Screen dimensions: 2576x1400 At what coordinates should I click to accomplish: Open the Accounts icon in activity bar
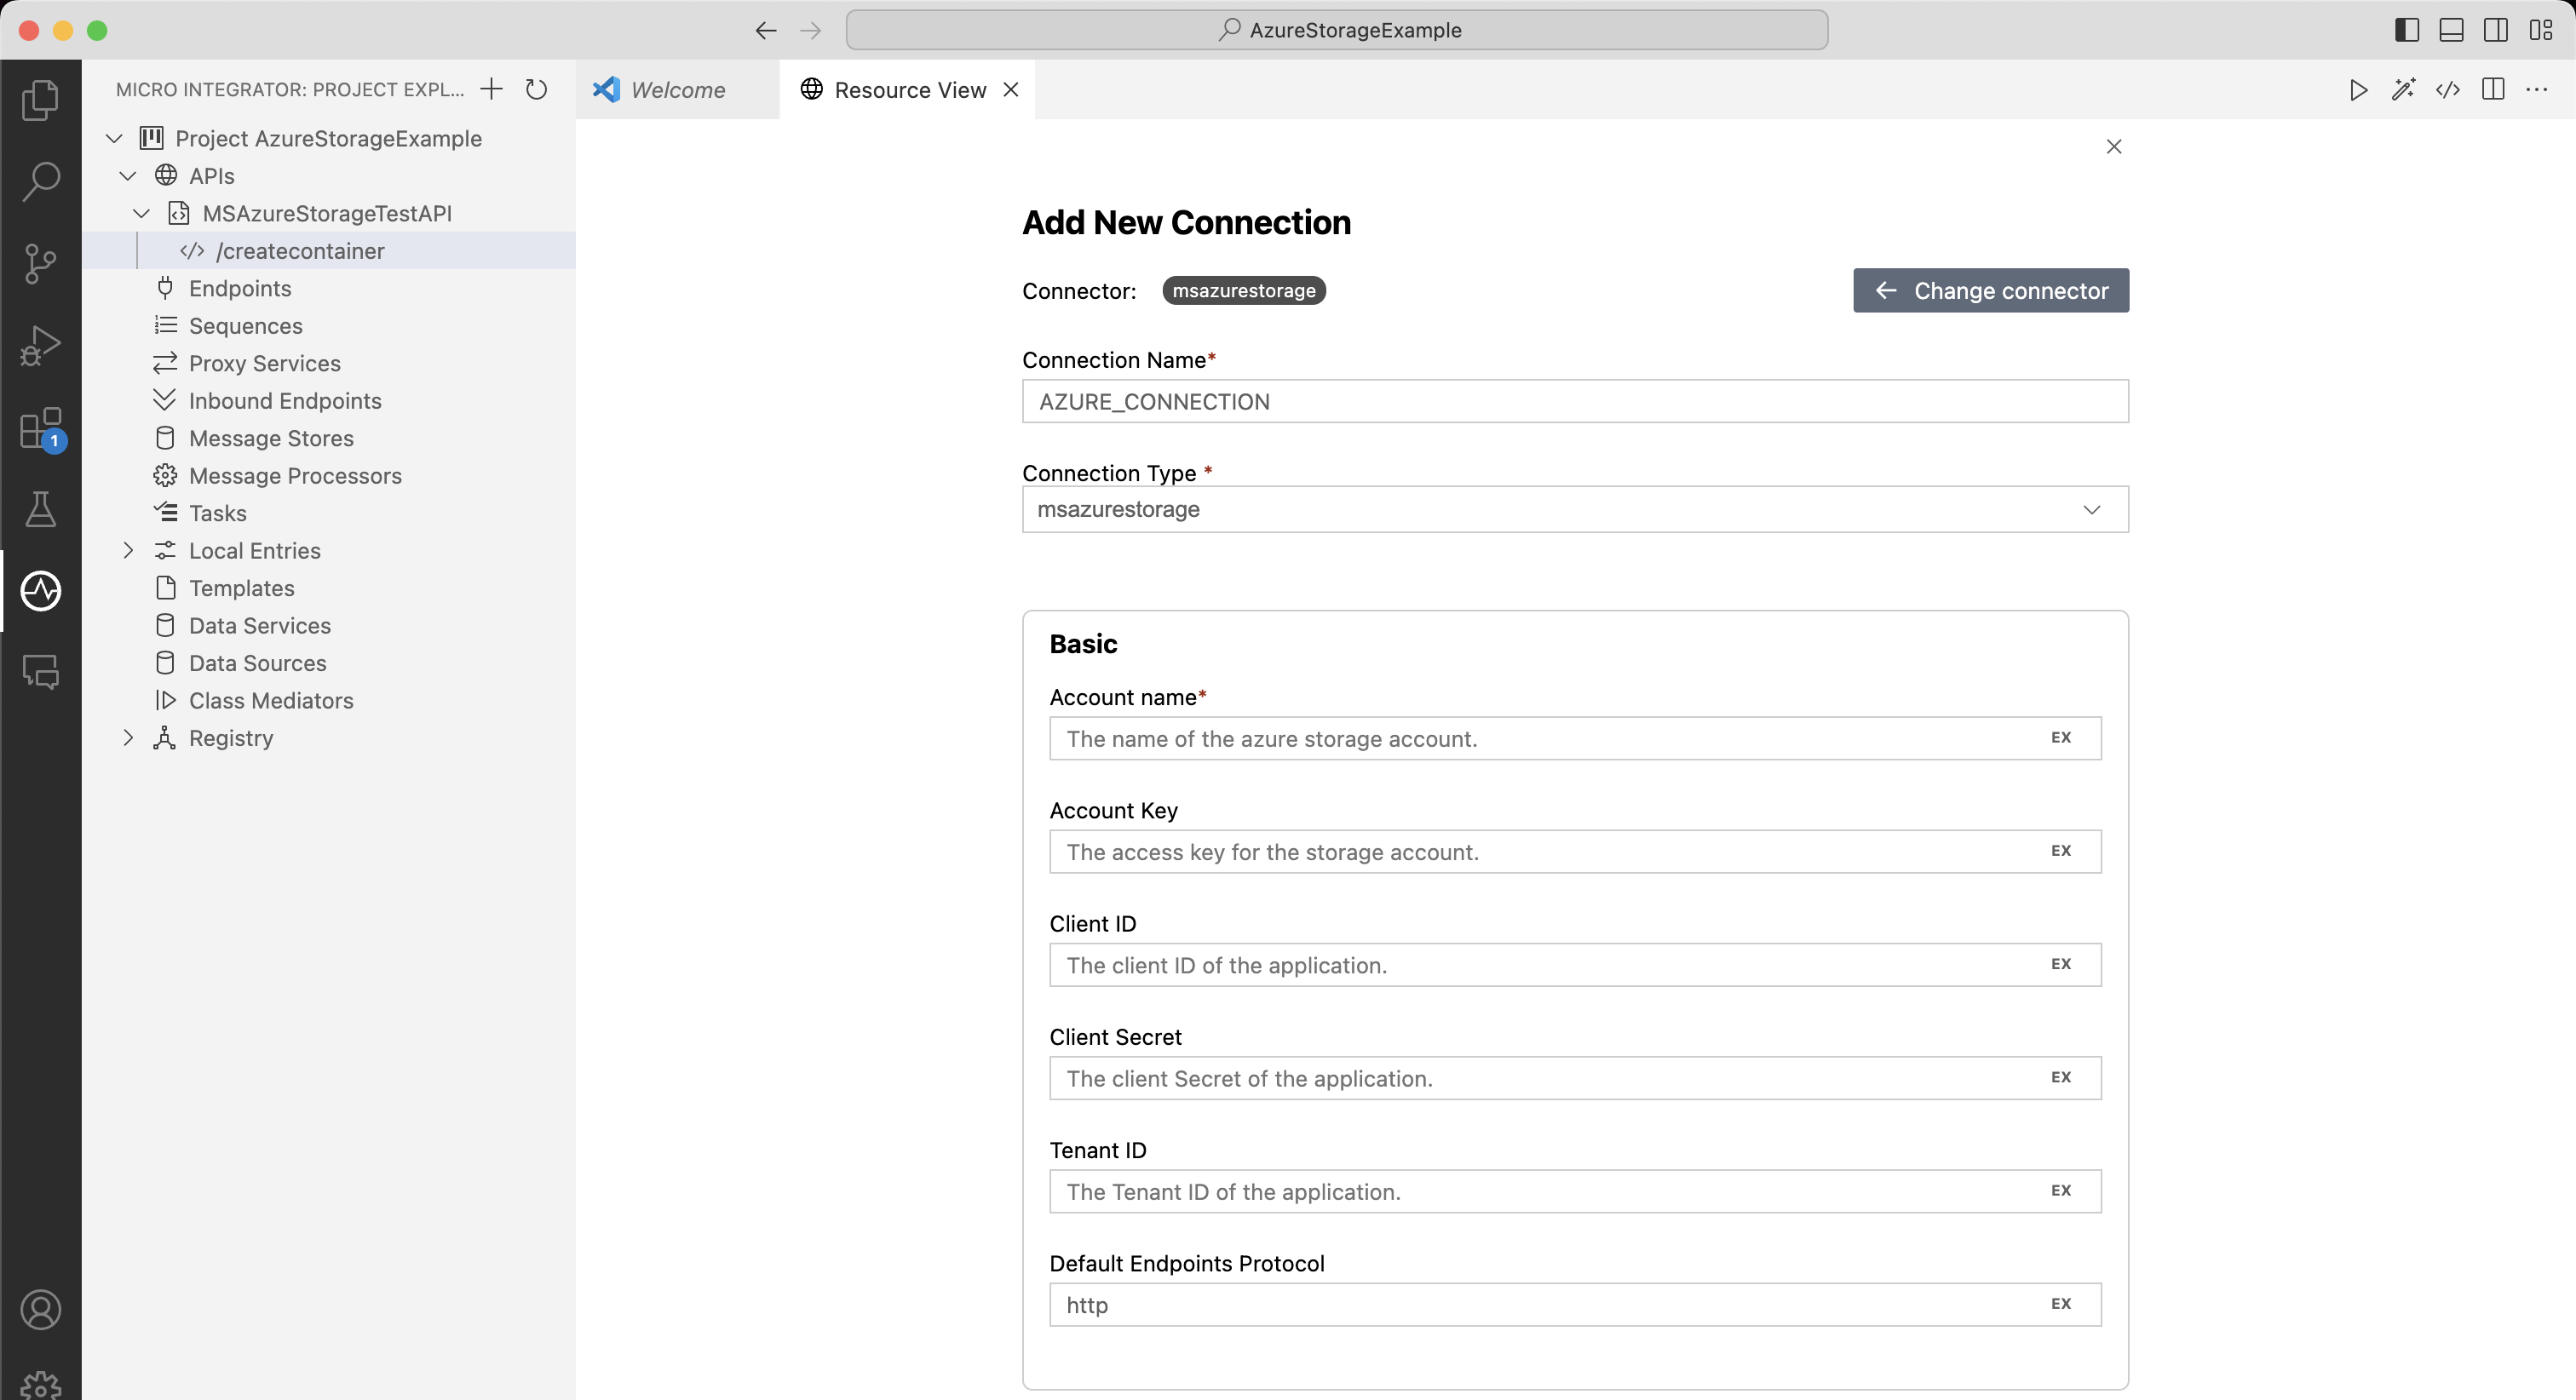(40, 1310)
